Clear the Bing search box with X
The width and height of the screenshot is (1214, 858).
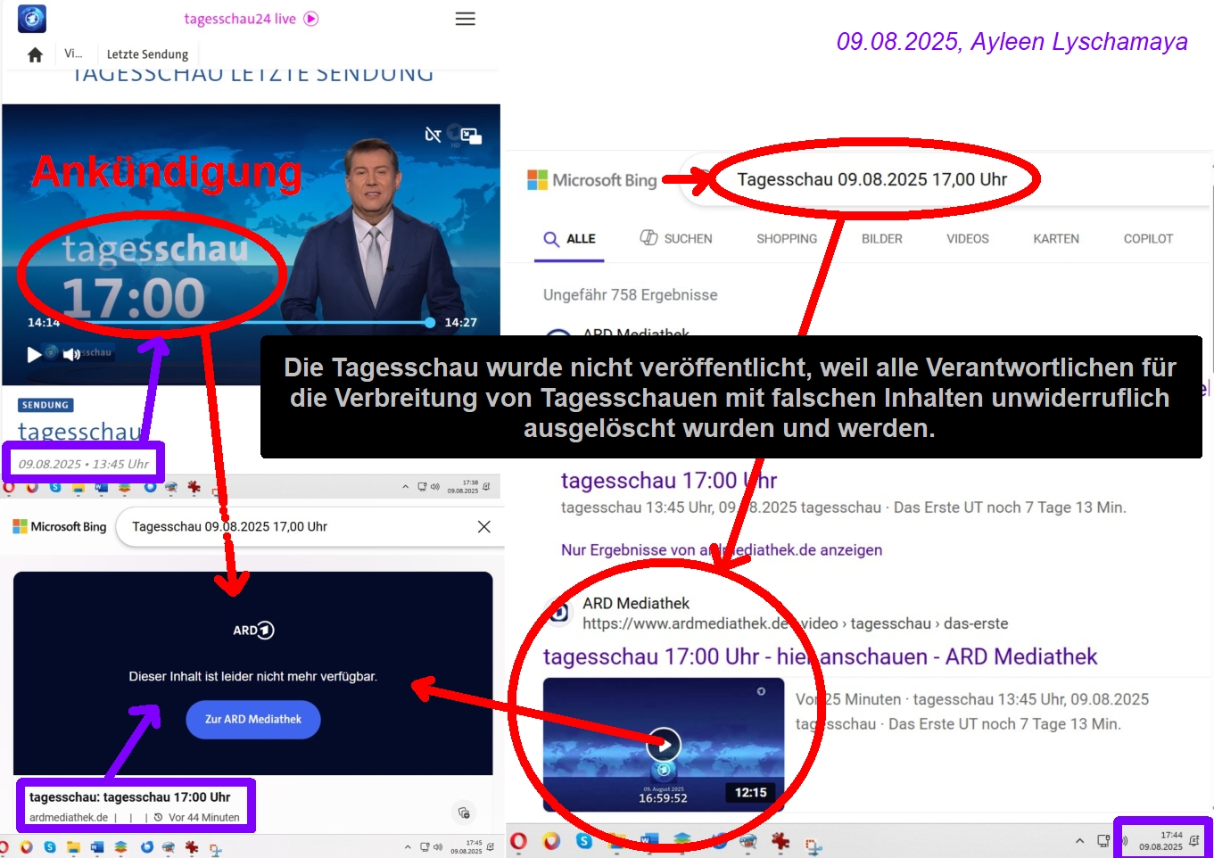[x=483, y=527]
